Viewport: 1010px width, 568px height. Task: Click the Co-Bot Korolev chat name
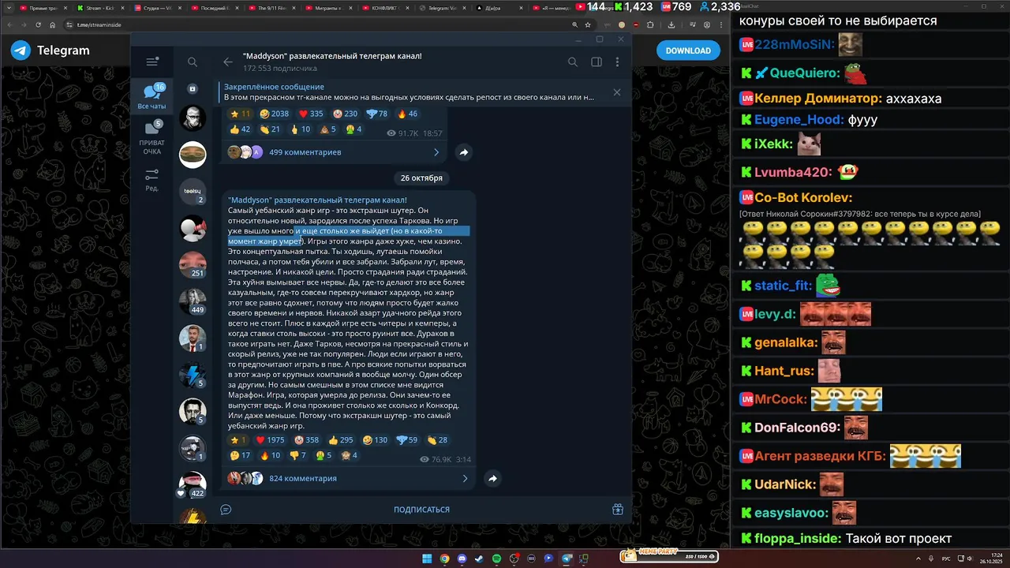tap(803, 198)
